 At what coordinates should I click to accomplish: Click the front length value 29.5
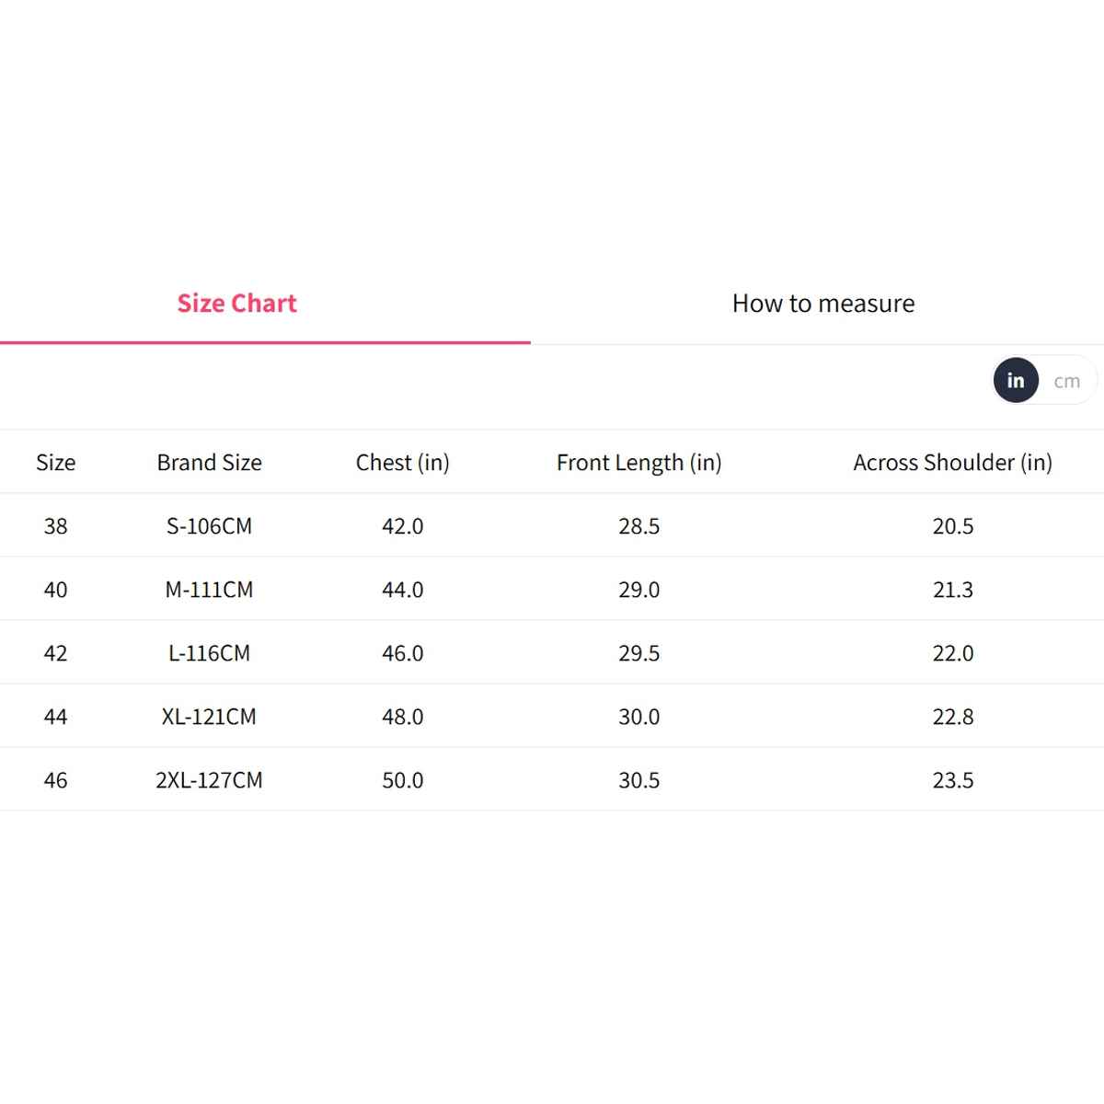coord(638,653)
